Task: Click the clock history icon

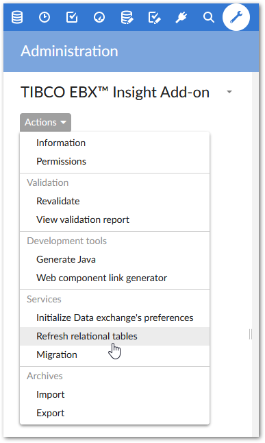Action: pyautogui.click(x=45, y=18)
